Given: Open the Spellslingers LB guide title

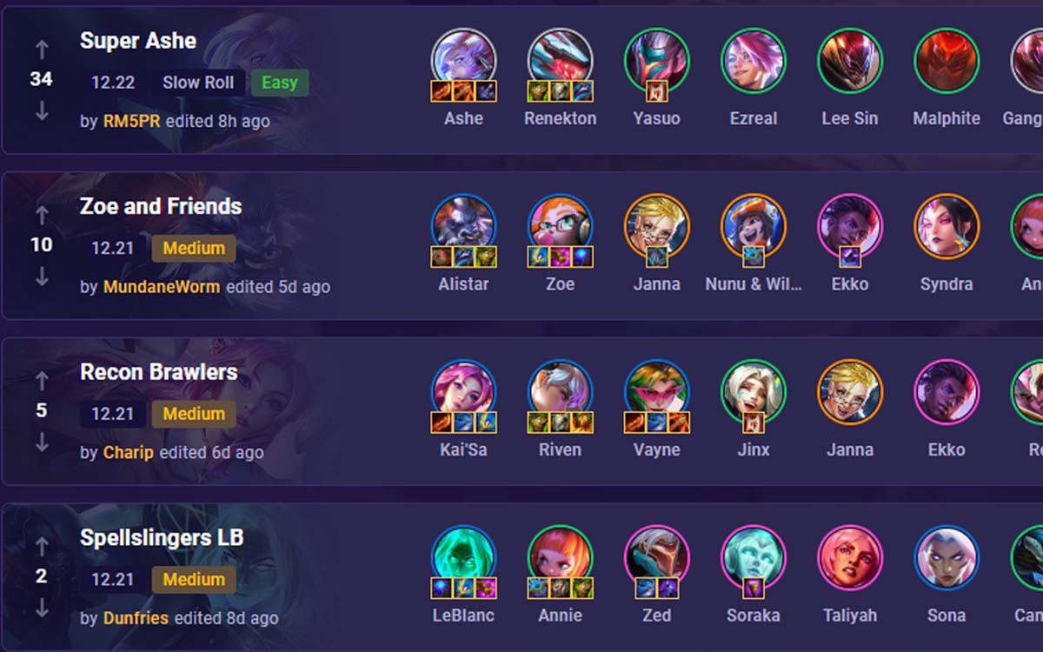Looking at the screenshot, I should pos(162,538).
